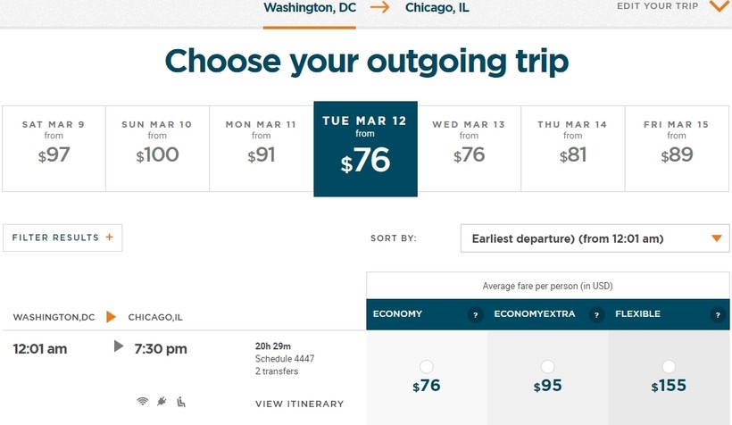Click the orange plus icon beside Filter Results
Screen dimensions: 732x425
(110, 237)
